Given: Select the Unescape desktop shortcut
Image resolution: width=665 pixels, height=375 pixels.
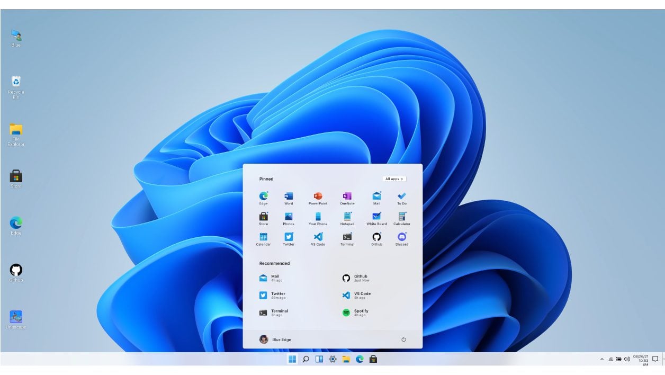Looking at the screenshot, I should click(x=16, y=320).
